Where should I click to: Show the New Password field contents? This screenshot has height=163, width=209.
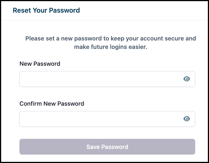(x=187, y=79)
